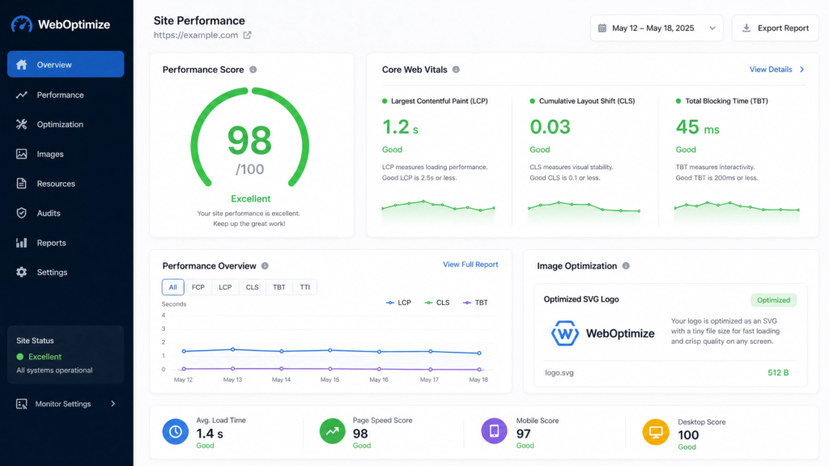
Task: Click the 512 B file size value
Action: [778, 372]
